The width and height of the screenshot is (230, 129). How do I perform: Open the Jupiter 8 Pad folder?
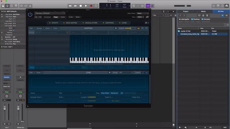202,31
